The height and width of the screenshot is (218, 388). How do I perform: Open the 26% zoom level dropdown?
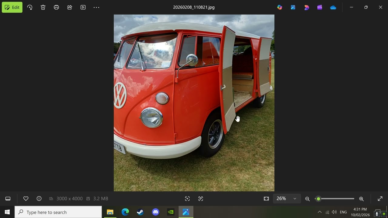click(x=286, y=199)
